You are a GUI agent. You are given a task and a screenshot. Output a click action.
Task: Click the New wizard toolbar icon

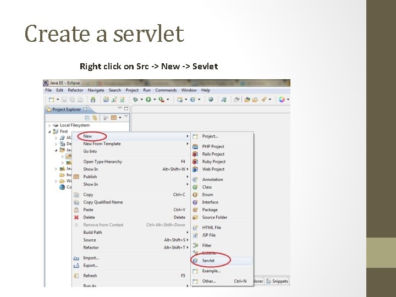51,100
